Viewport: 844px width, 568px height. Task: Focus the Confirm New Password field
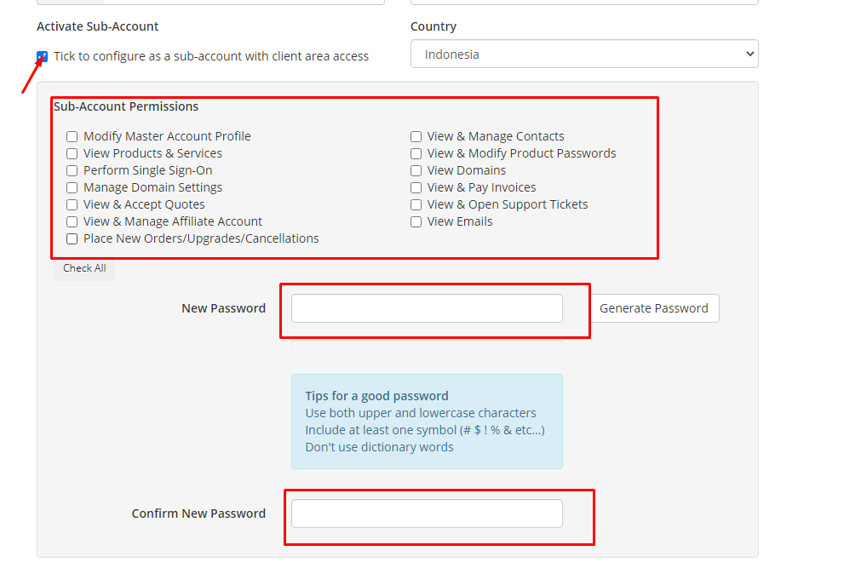pyautogui.click(x=427, y=513)
